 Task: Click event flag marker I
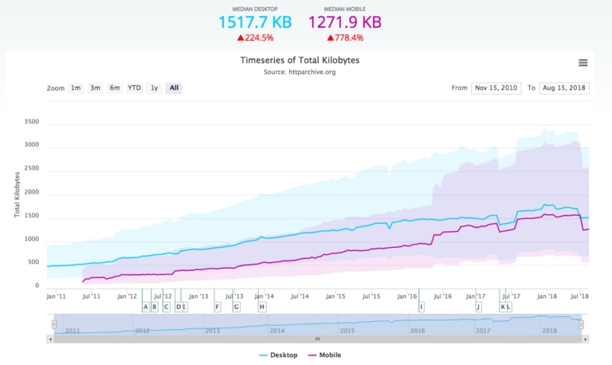point(421,307)
